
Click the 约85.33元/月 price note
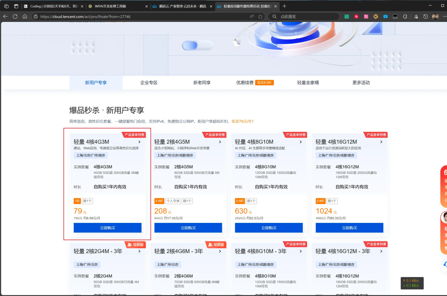point(336,218)
